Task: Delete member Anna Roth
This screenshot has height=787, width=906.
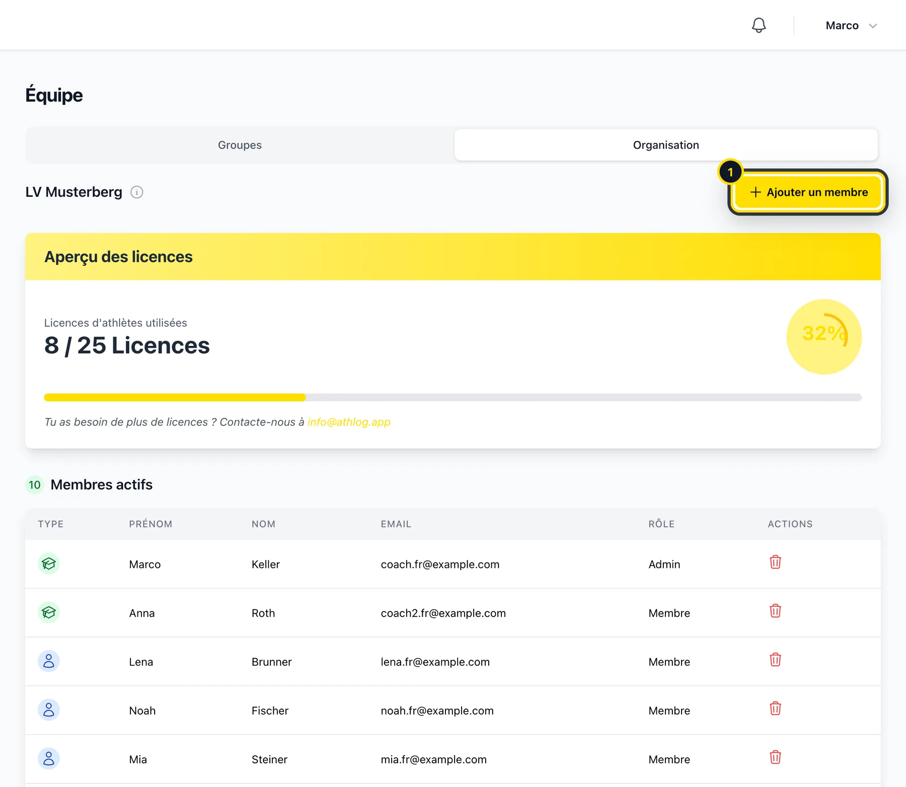Action: tap(775, 611)
